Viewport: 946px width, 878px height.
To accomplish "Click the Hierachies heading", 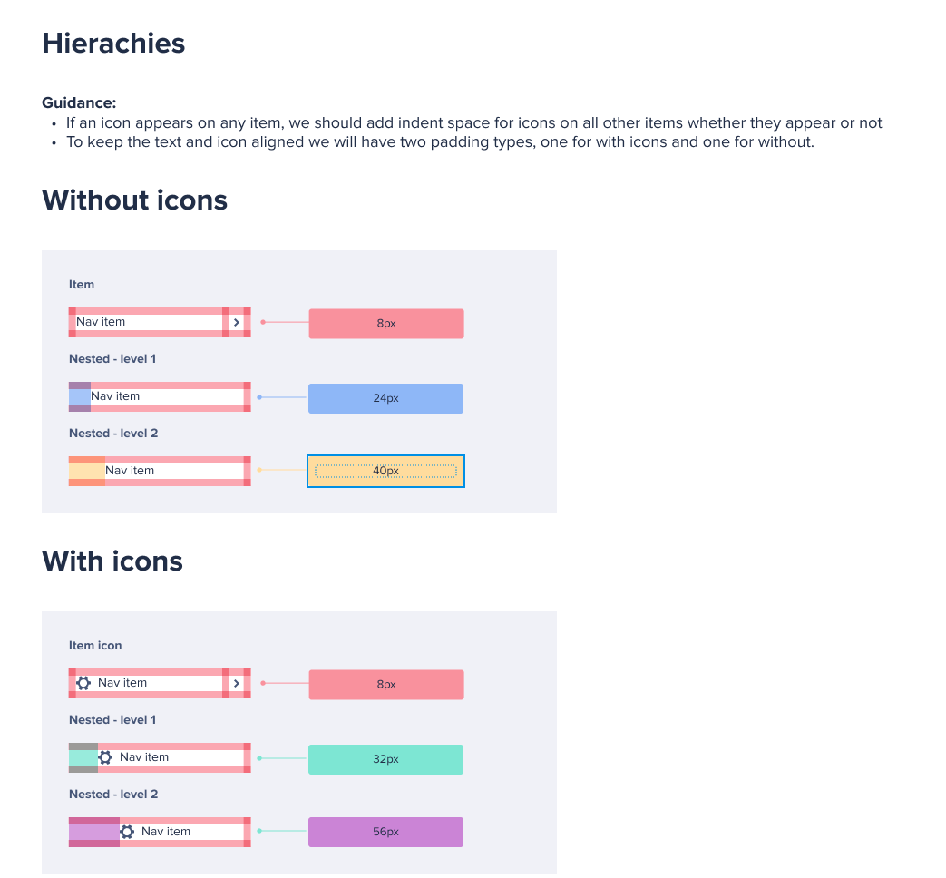I will click(x=113, y=44).
